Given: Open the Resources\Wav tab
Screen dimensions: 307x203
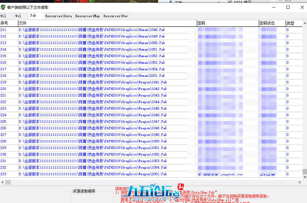Looking at the screenshot, I should click(x=115, y=16).
